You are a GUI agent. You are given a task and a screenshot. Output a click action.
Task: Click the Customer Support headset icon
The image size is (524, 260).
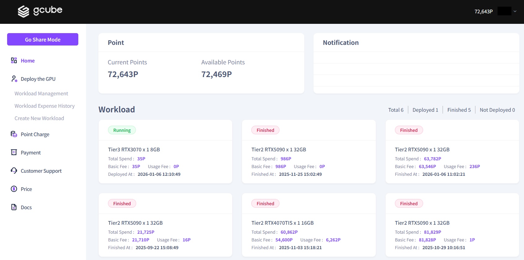(14, 171)
